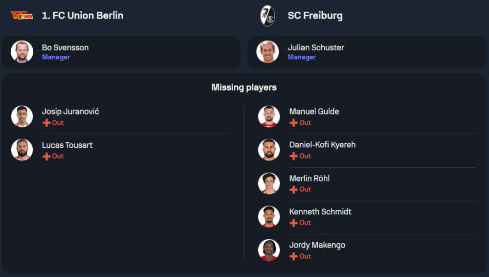
Task: Click Jordy Makengo's player avatar
Action: (x=269, y=250)
